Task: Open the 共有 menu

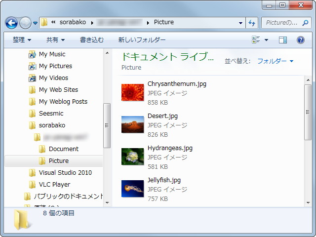Action: 55,40
